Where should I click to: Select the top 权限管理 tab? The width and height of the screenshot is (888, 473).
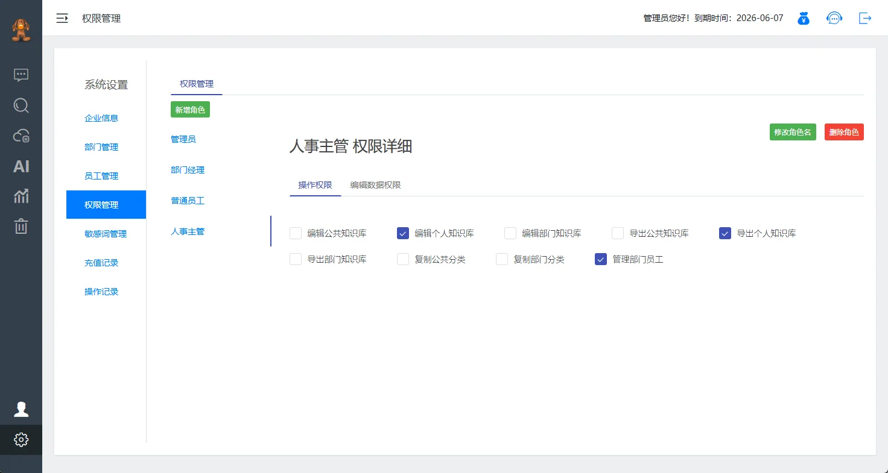point(197,84)
